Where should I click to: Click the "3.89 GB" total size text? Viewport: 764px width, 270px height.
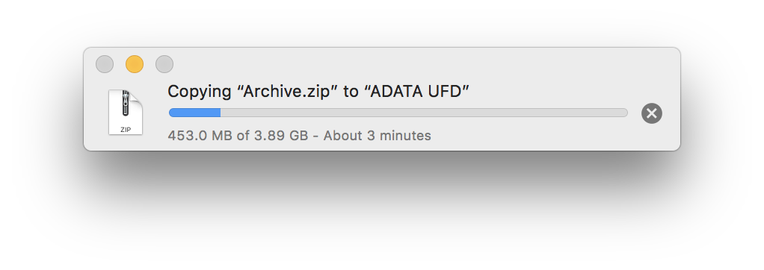pos(281,135)
